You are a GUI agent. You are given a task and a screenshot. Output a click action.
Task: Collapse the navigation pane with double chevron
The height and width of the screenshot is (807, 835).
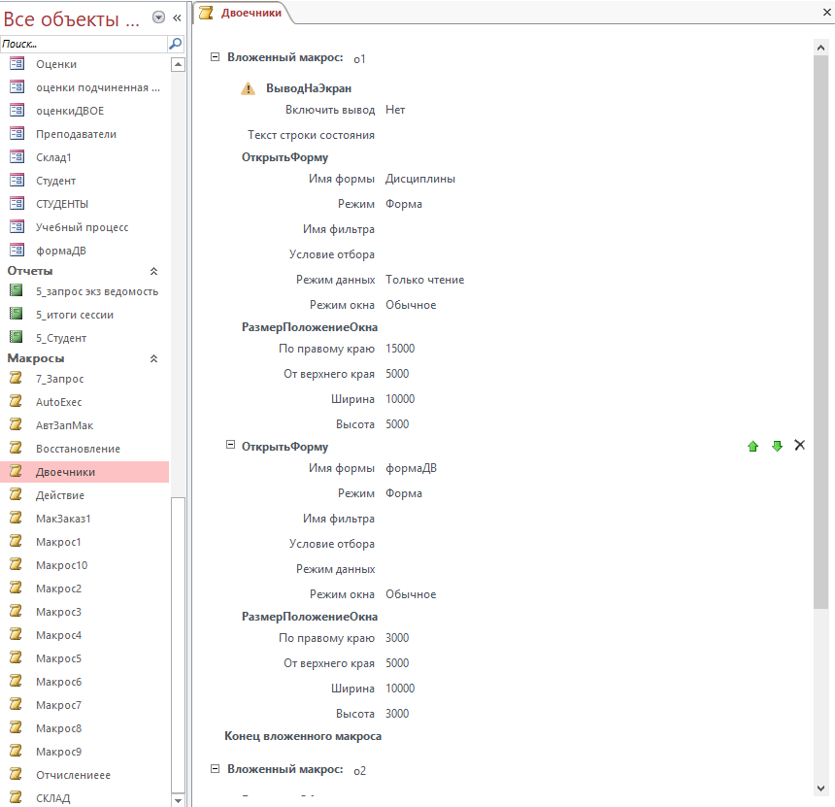point(177,17)
